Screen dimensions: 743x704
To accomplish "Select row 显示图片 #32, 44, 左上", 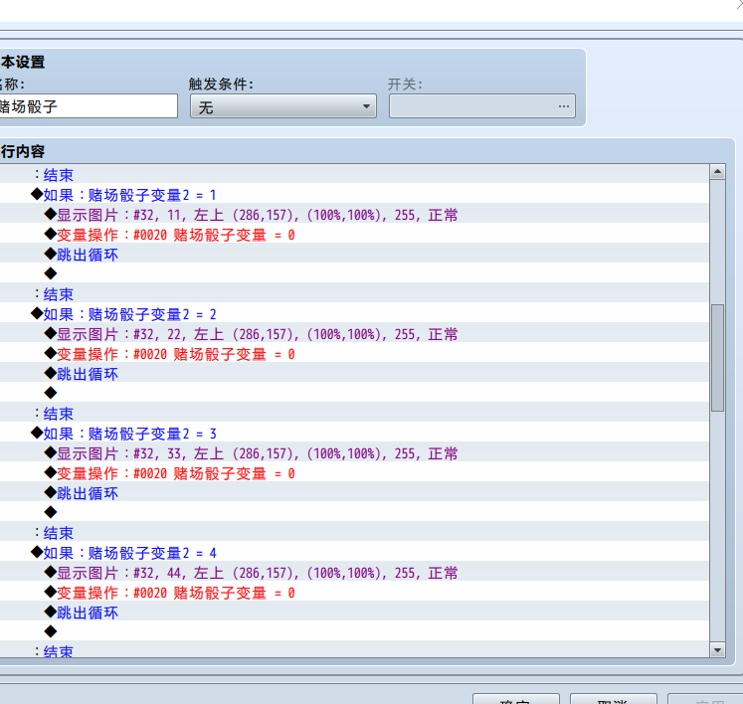I will coord(354,574).
